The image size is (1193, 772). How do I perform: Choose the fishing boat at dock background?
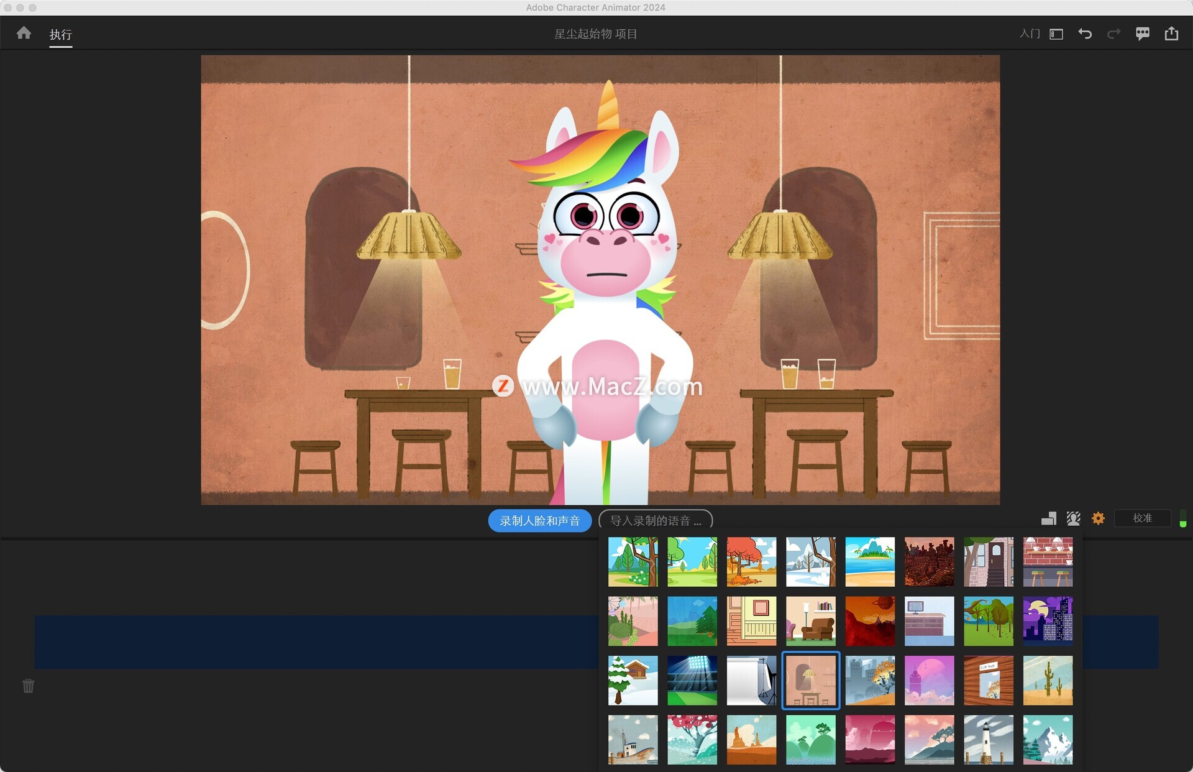(633, 740)
